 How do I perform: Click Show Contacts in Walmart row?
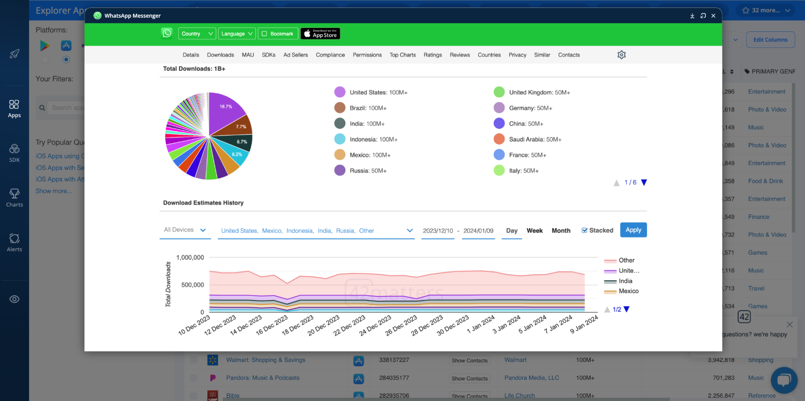pyautogui.click(x=470, y=360)
